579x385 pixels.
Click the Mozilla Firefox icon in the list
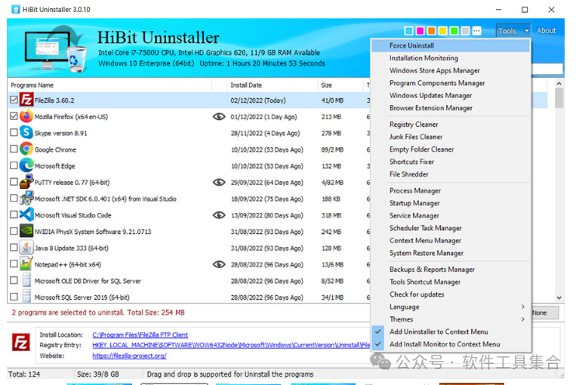[x=26, y=116]
